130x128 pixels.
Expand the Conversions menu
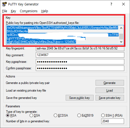click(x=28, y=11)
